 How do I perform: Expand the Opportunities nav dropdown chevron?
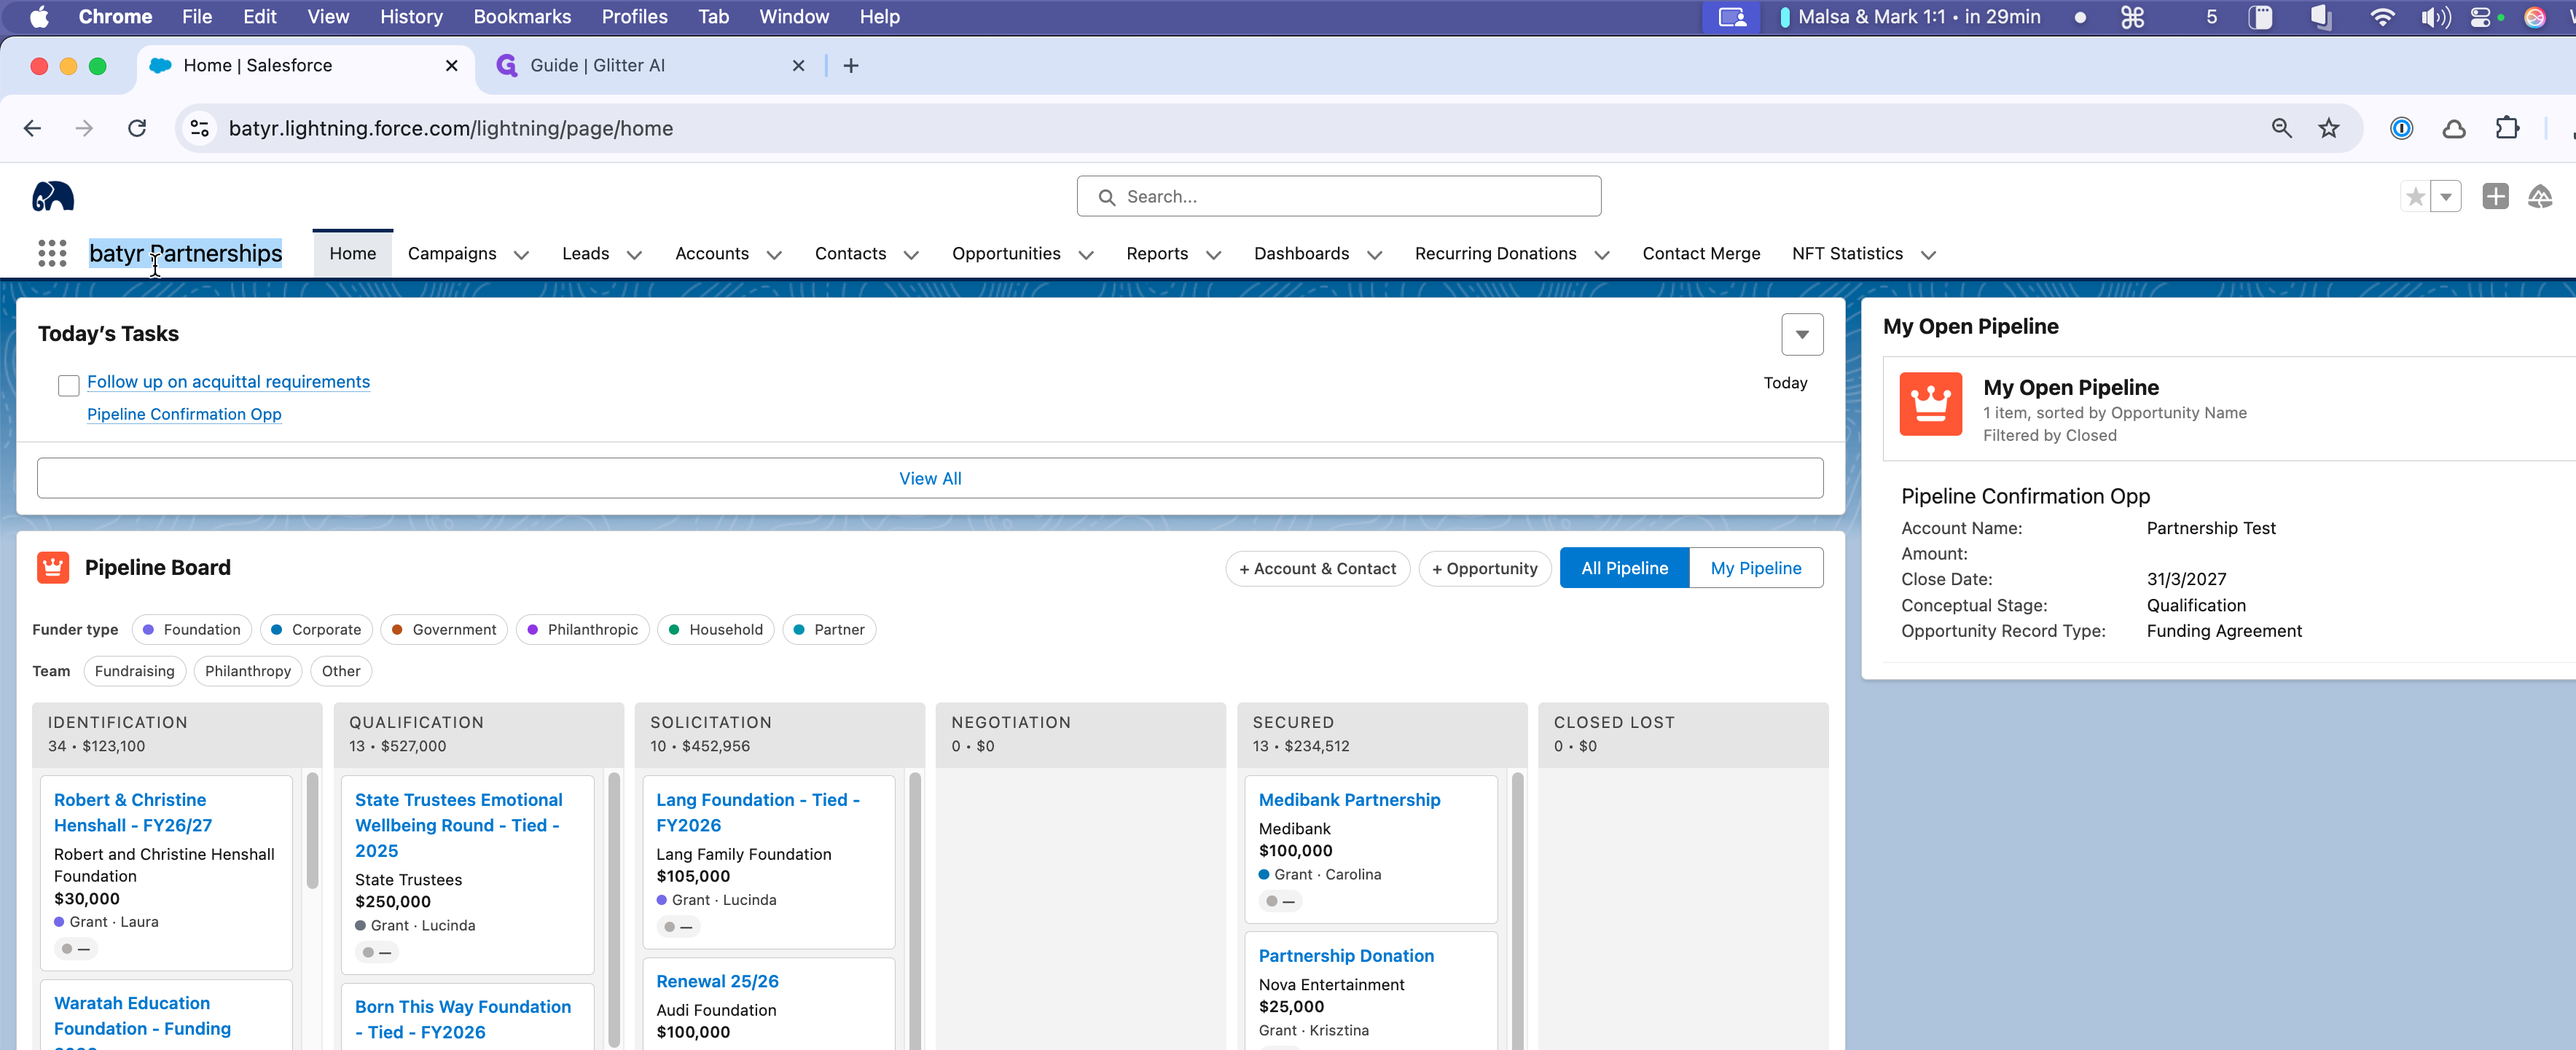coord(1086,255)
